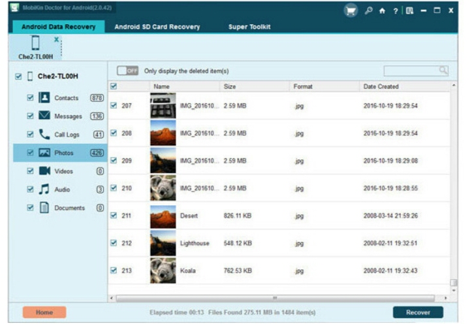Click the horizontal scrollbar under the file list
This screenshot has width=470, height=330.
[274, 298]
